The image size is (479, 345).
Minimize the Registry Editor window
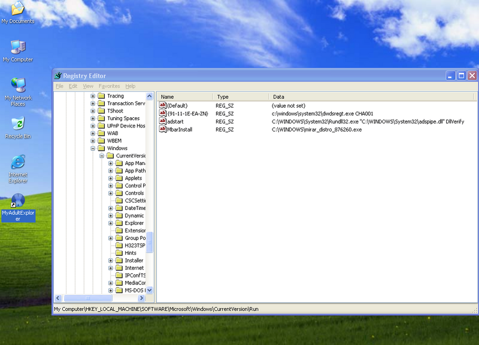click(x=450, y=76)
